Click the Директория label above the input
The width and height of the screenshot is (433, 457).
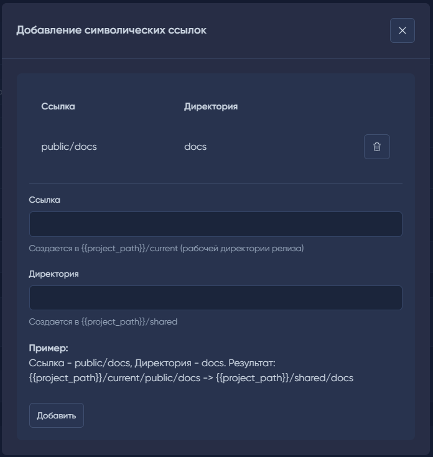(54, 274)
